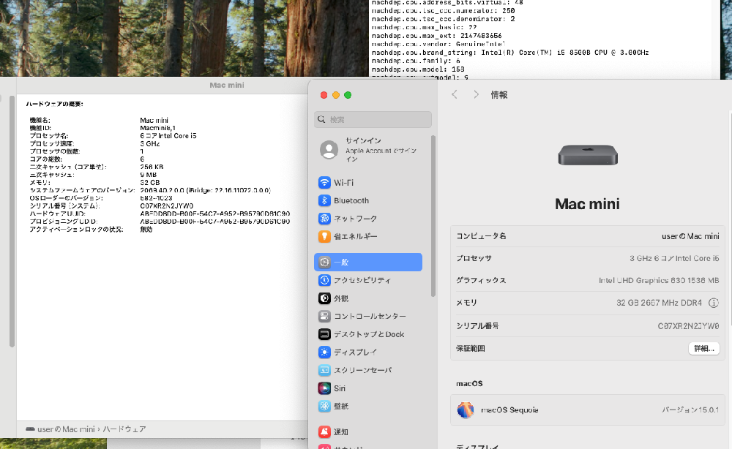732x449 pixels.
Task: Click バージョン15.0.1 text
Action: tap(690, 410)
